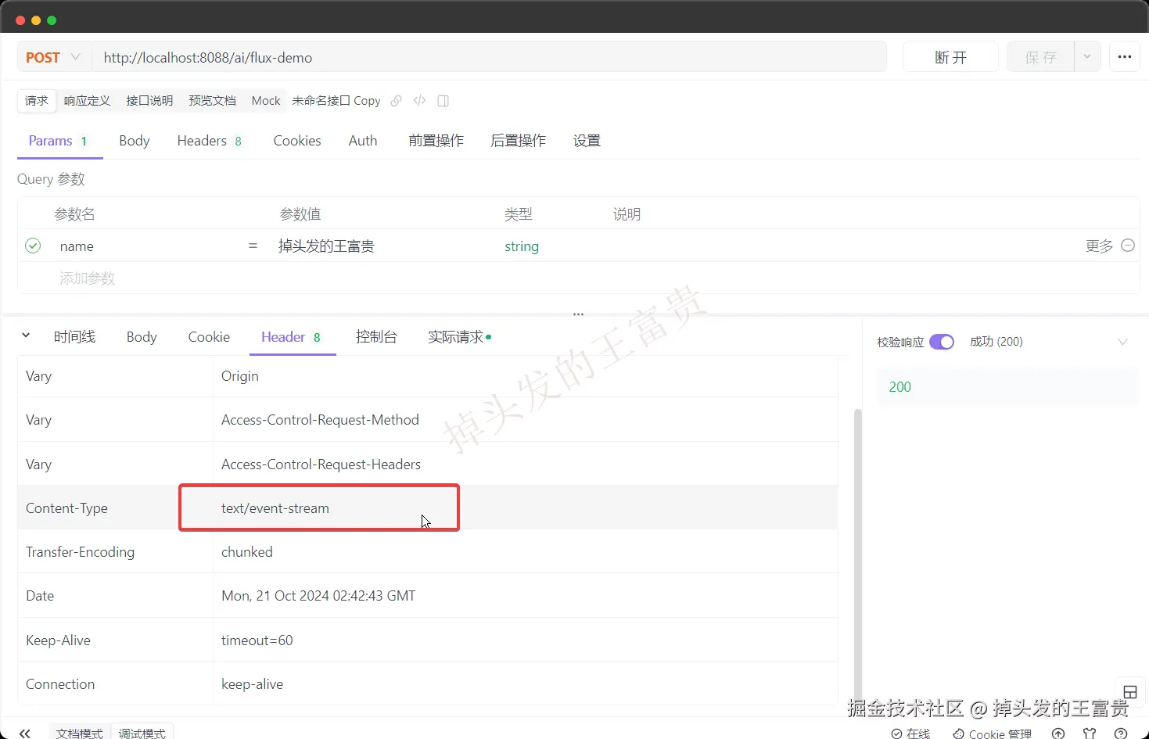Open the three-dot more options menu

[x=1125, y=57]
